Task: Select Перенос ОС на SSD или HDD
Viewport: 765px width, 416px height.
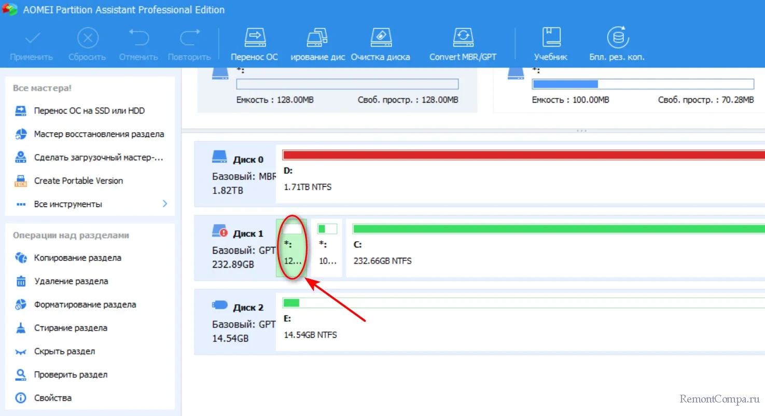Action: [89, 110]
